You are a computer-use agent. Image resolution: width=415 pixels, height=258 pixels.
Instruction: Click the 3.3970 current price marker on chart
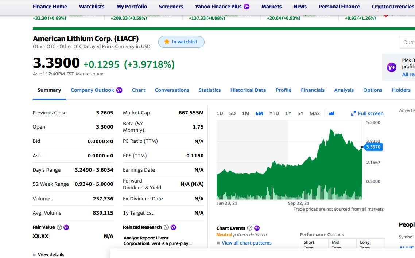tap(373, 147)
